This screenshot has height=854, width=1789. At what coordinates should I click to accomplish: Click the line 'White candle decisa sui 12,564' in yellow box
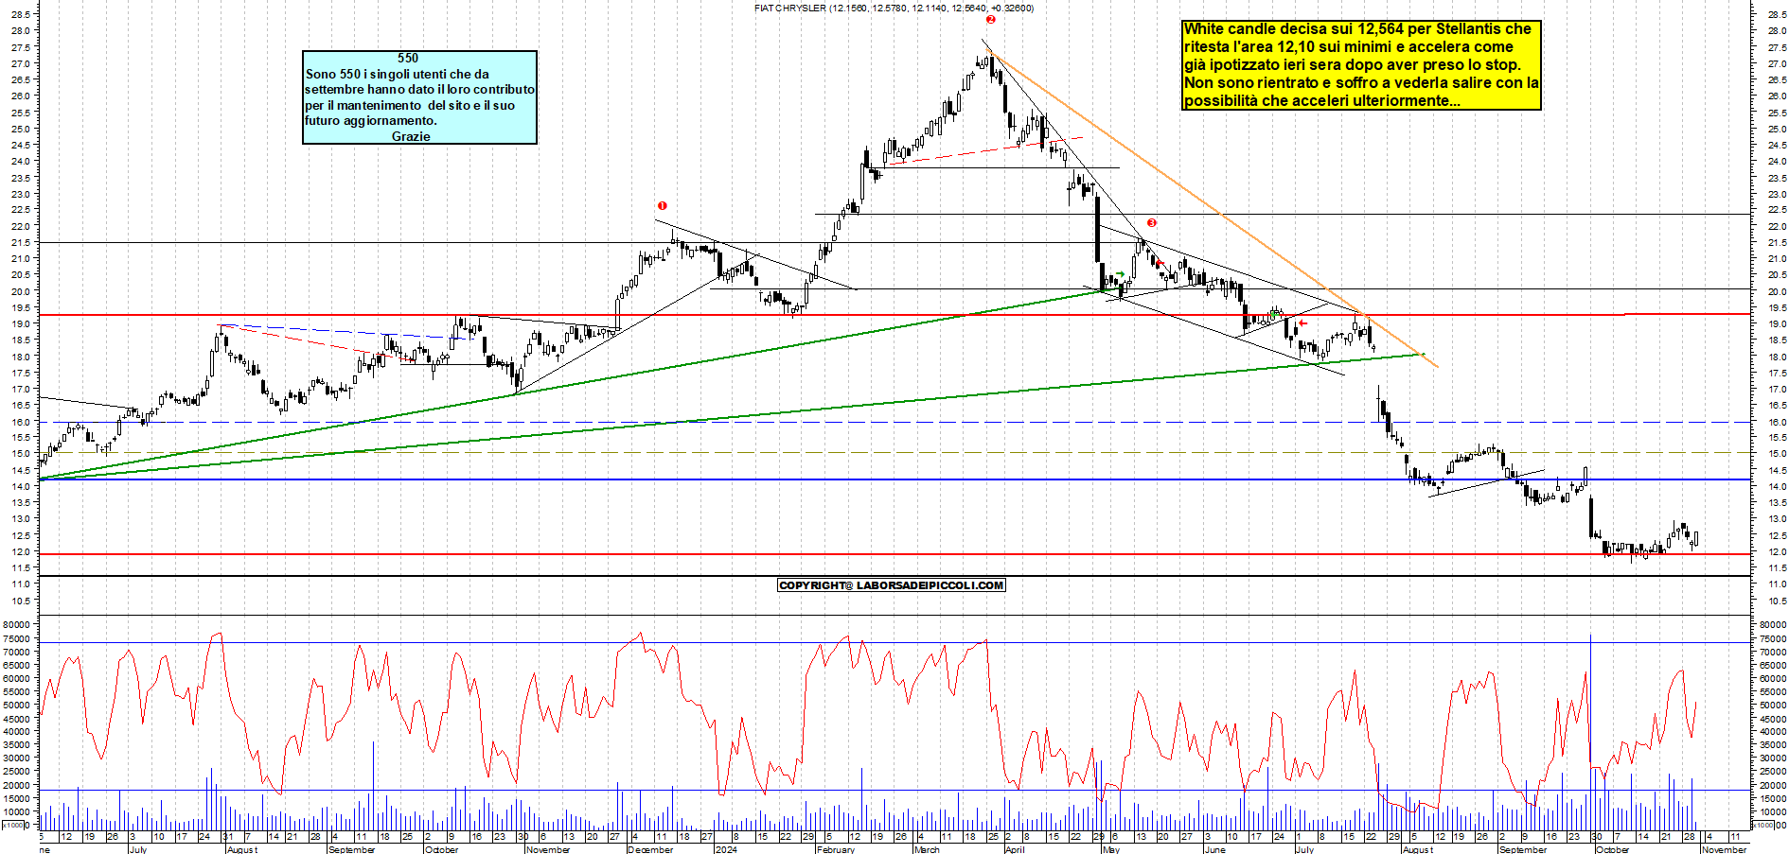pyautogui.click(x=1357, y=29)
